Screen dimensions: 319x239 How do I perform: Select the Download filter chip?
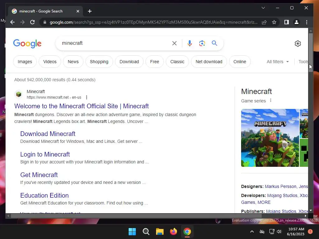[x=129, y=62]
